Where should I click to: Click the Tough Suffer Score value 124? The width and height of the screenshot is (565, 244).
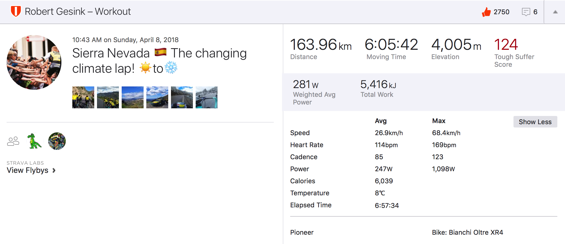506,45
